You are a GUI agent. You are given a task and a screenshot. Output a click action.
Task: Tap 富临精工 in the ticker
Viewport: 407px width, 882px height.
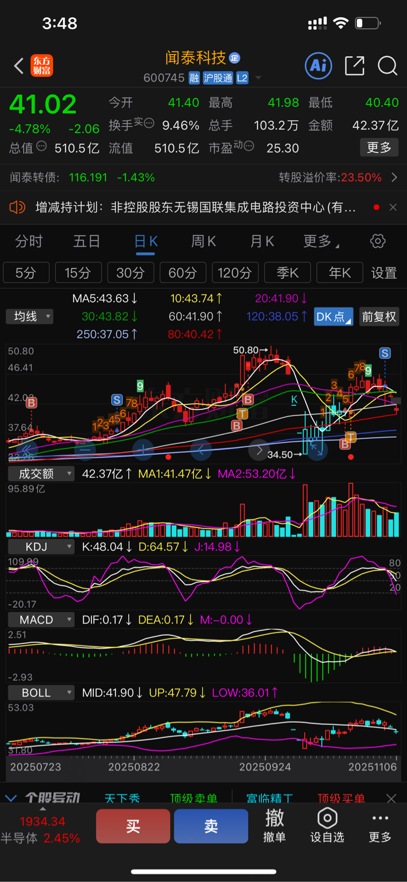pos(270,798)
